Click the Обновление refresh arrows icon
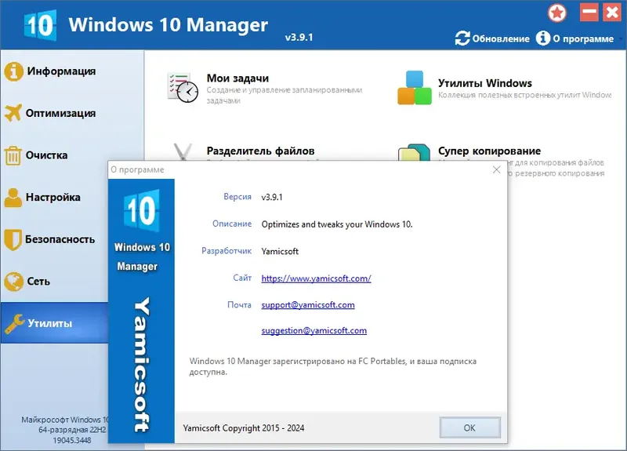This screenshot has width=627, height=451. tap(462, 38)
